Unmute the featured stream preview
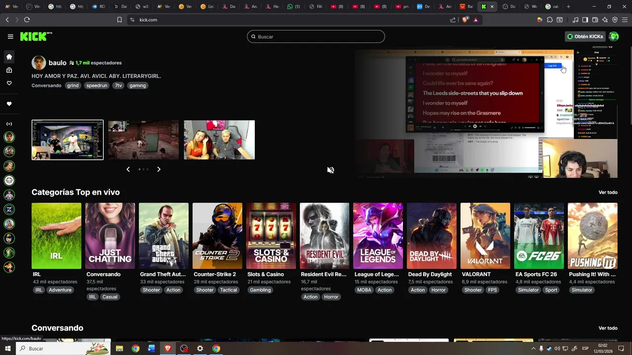This screenshot has height=355, width=632. (330, 170)
